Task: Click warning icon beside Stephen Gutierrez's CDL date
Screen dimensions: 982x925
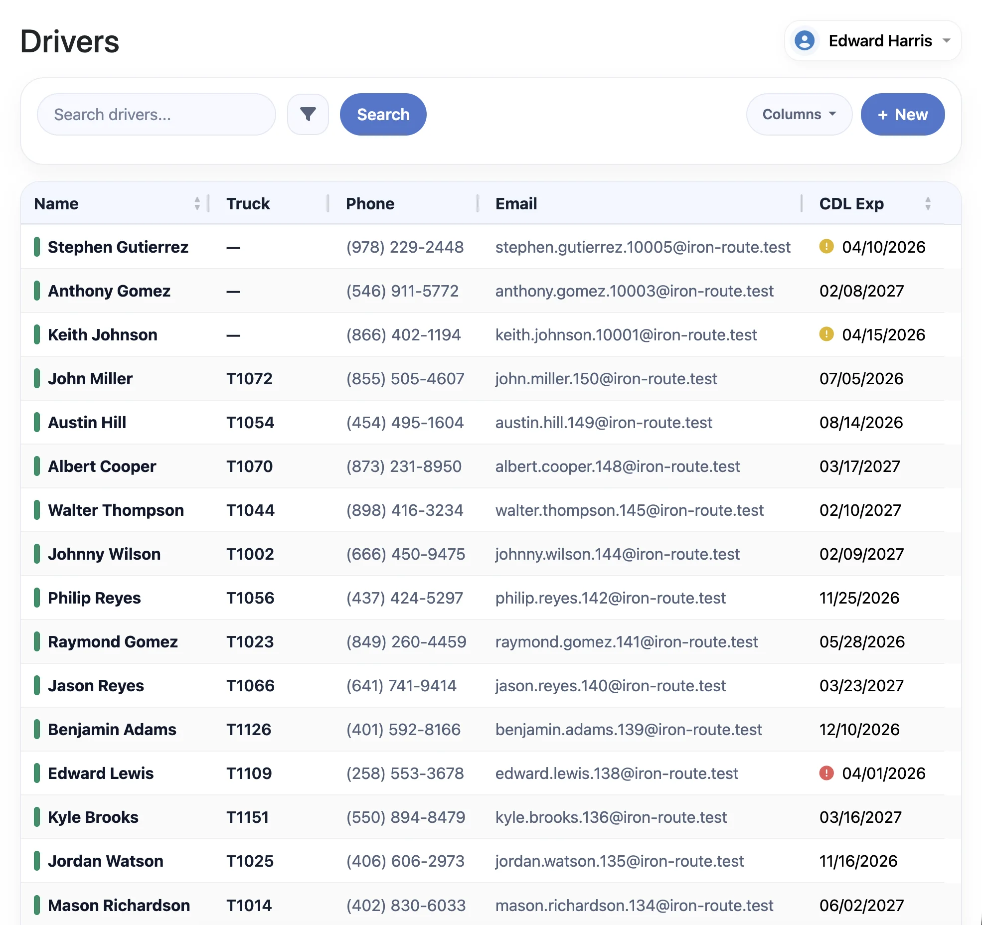Action: [826, 247]
